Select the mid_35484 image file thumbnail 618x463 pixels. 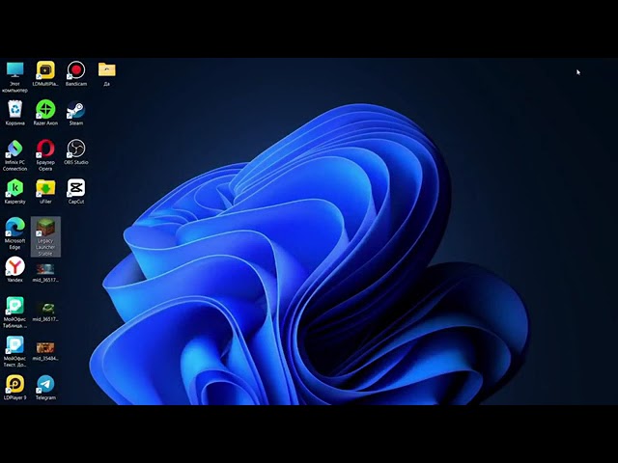[45, 351]
